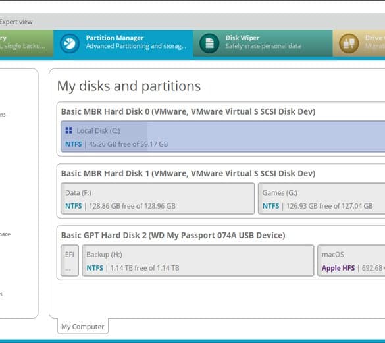Select the EFI partition block

70,261
